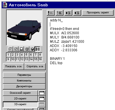Toggle fragment layer 5
This screenshot has height=110, width=115.
point(27,55)
